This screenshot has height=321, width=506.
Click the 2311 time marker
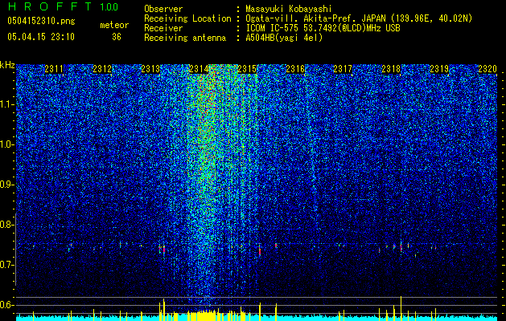(x=54, y=69)
